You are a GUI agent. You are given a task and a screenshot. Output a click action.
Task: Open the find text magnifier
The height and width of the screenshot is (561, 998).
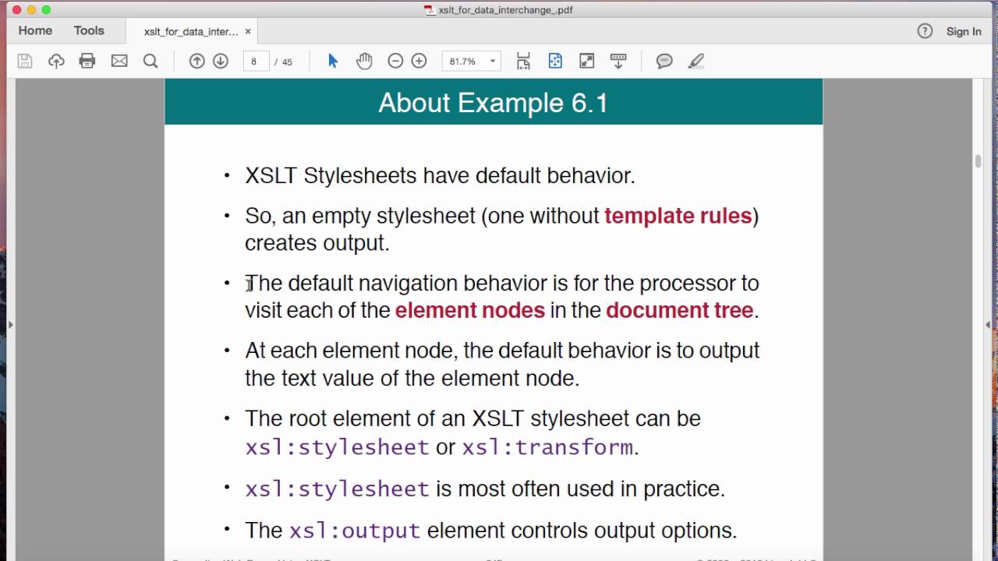(x=150, y=61)
